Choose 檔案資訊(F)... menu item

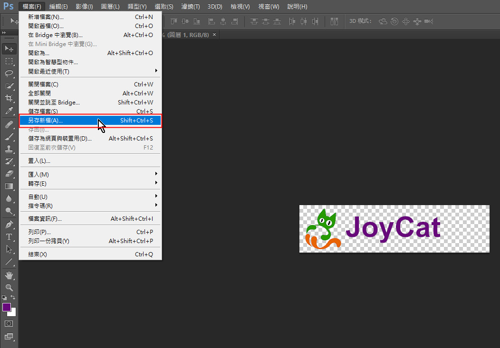click(90, 219)
